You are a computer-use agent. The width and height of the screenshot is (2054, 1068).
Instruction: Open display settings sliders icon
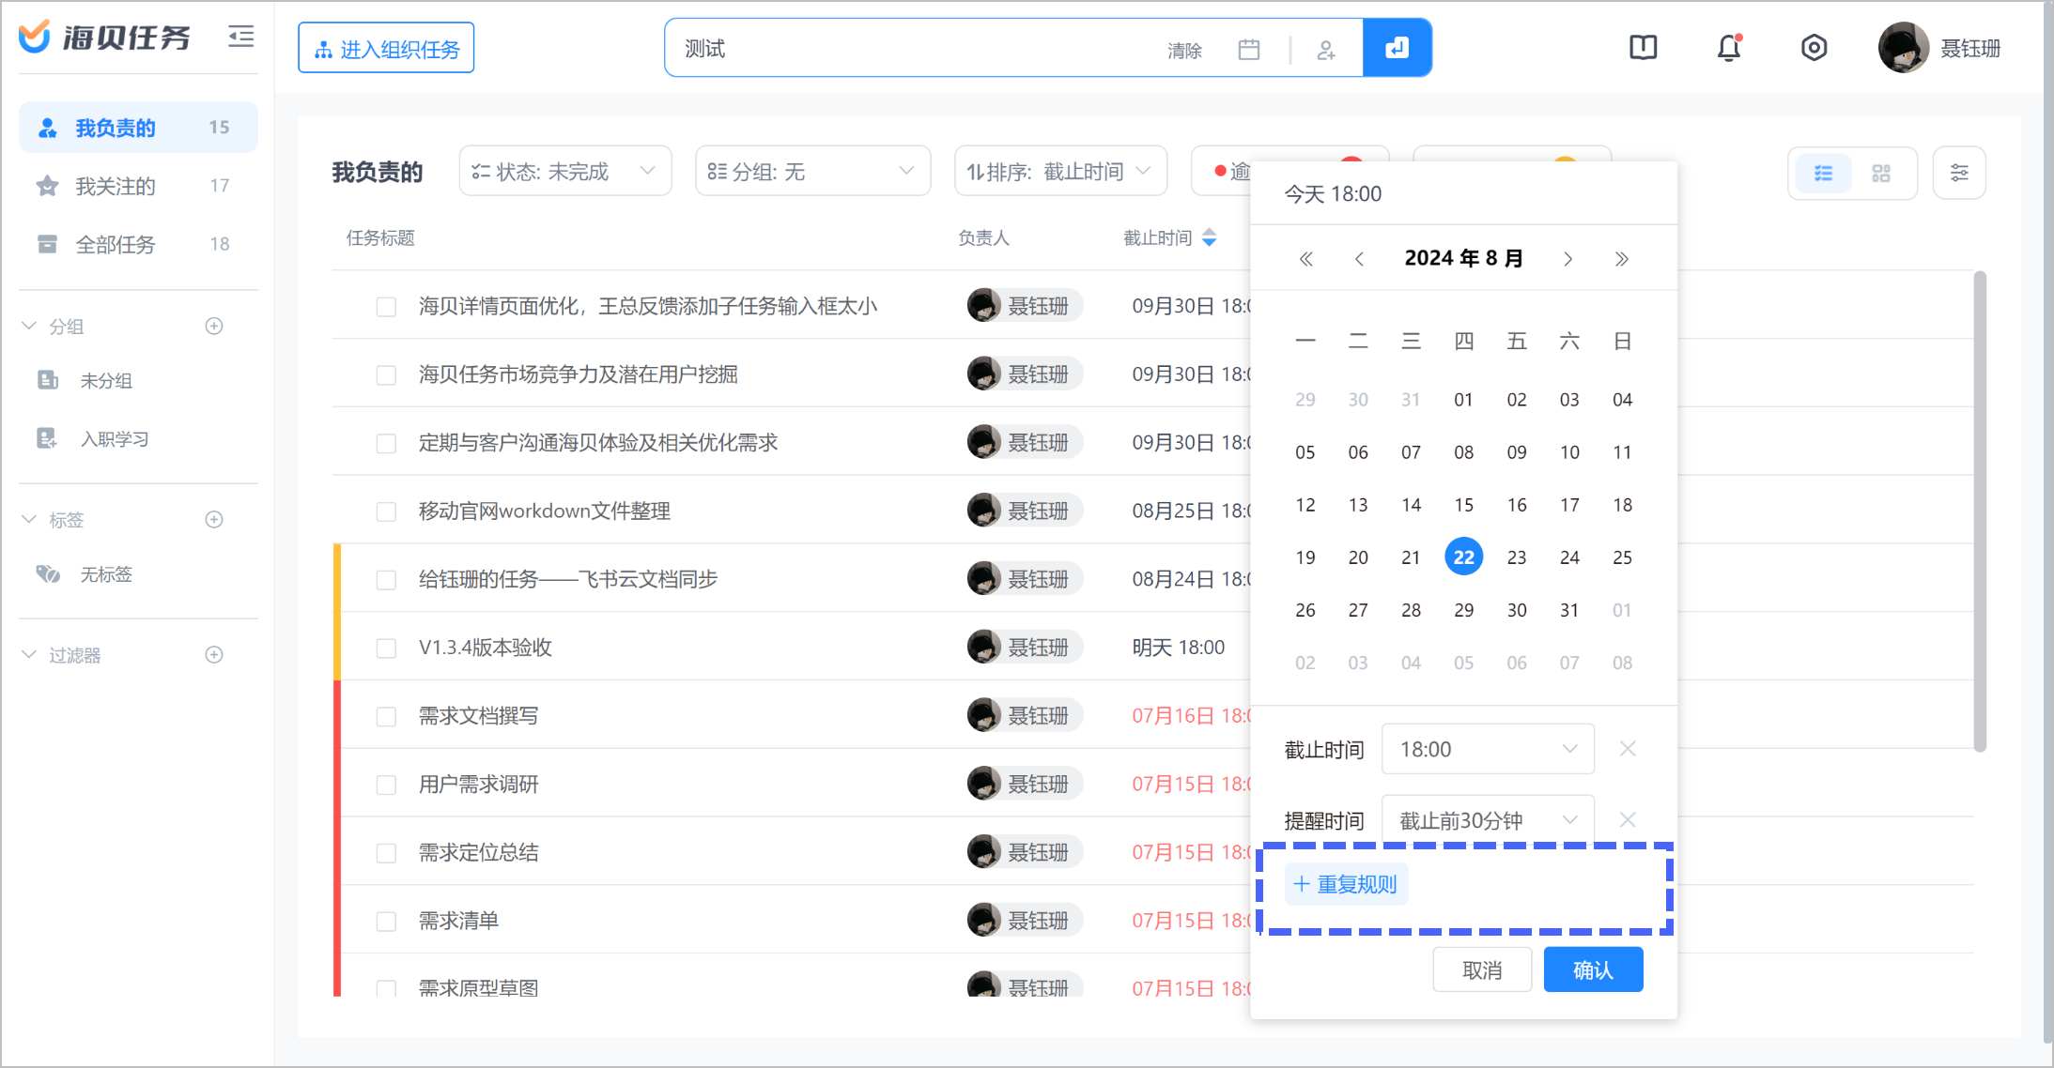1959,173
